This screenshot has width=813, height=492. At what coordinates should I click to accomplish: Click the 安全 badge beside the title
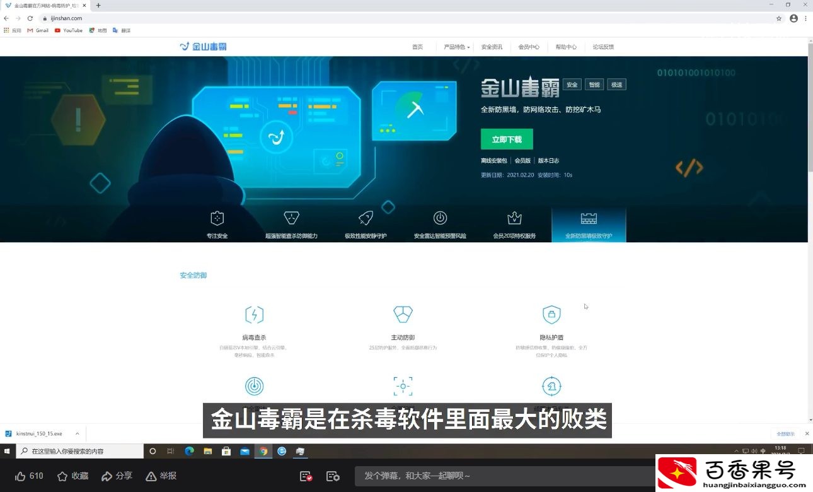point(572,85)
